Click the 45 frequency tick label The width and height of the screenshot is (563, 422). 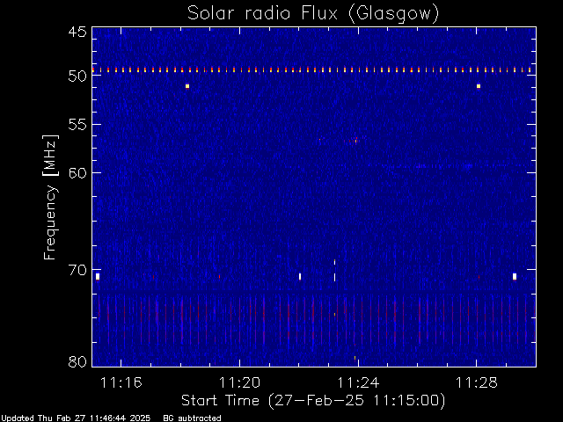pos(77,32)
